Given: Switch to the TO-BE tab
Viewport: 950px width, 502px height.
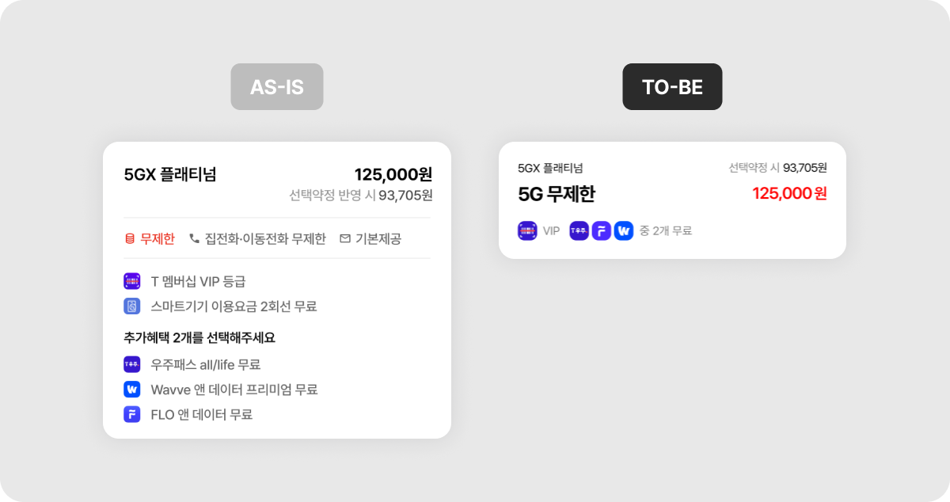Looking at the screenshot, I should pos(672,86).
